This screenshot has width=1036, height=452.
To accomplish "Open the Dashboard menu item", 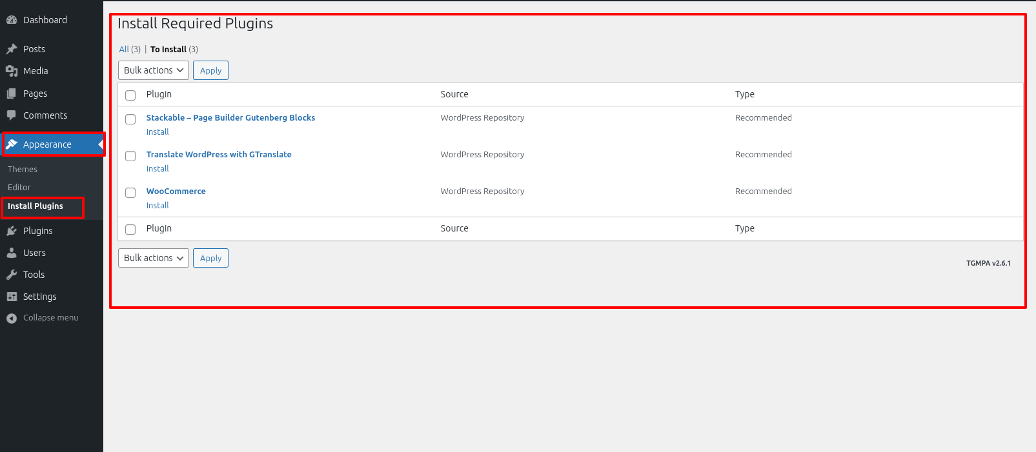I will pyautogui.click(x=45, y=20).
